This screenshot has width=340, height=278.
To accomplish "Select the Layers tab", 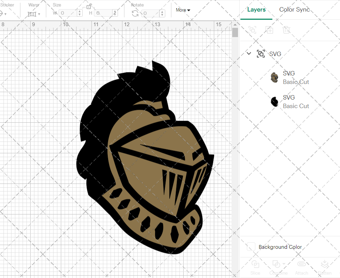I will [256, 10].
